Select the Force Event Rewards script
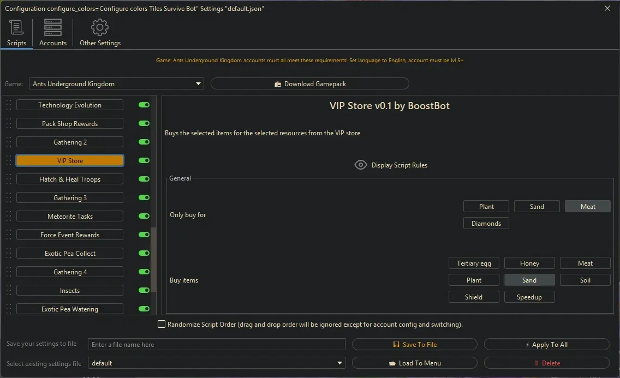 (70, 235)
